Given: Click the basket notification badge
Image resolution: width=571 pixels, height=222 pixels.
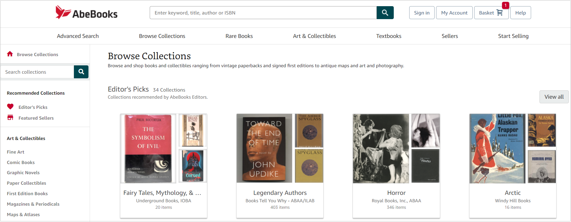Looking at the screenshot, I should 505,5.
